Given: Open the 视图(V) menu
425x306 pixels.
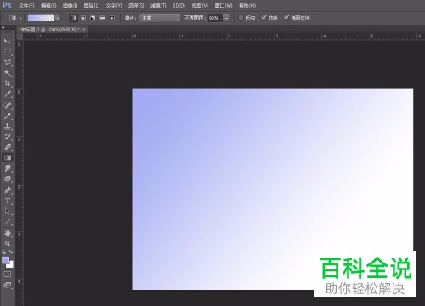Looking at the screenshot, I should click(x=200, y=6).
